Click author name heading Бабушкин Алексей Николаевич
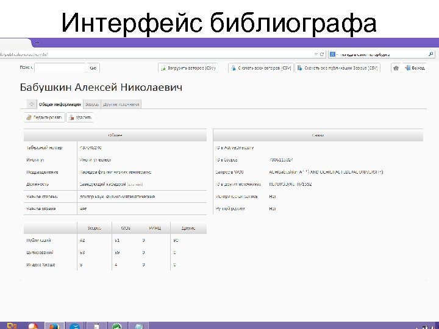The height and width of the screenshot is (329, 439). (101, 87)
